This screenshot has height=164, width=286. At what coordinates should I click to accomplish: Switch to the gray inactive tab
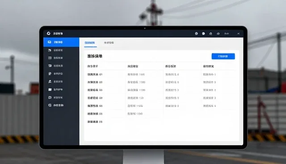(x=109, y=43)
